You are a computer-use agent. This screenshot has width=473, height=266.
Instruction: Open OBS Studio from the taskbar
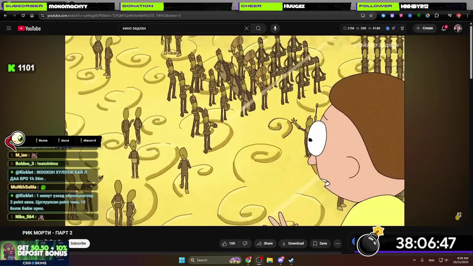259,260
